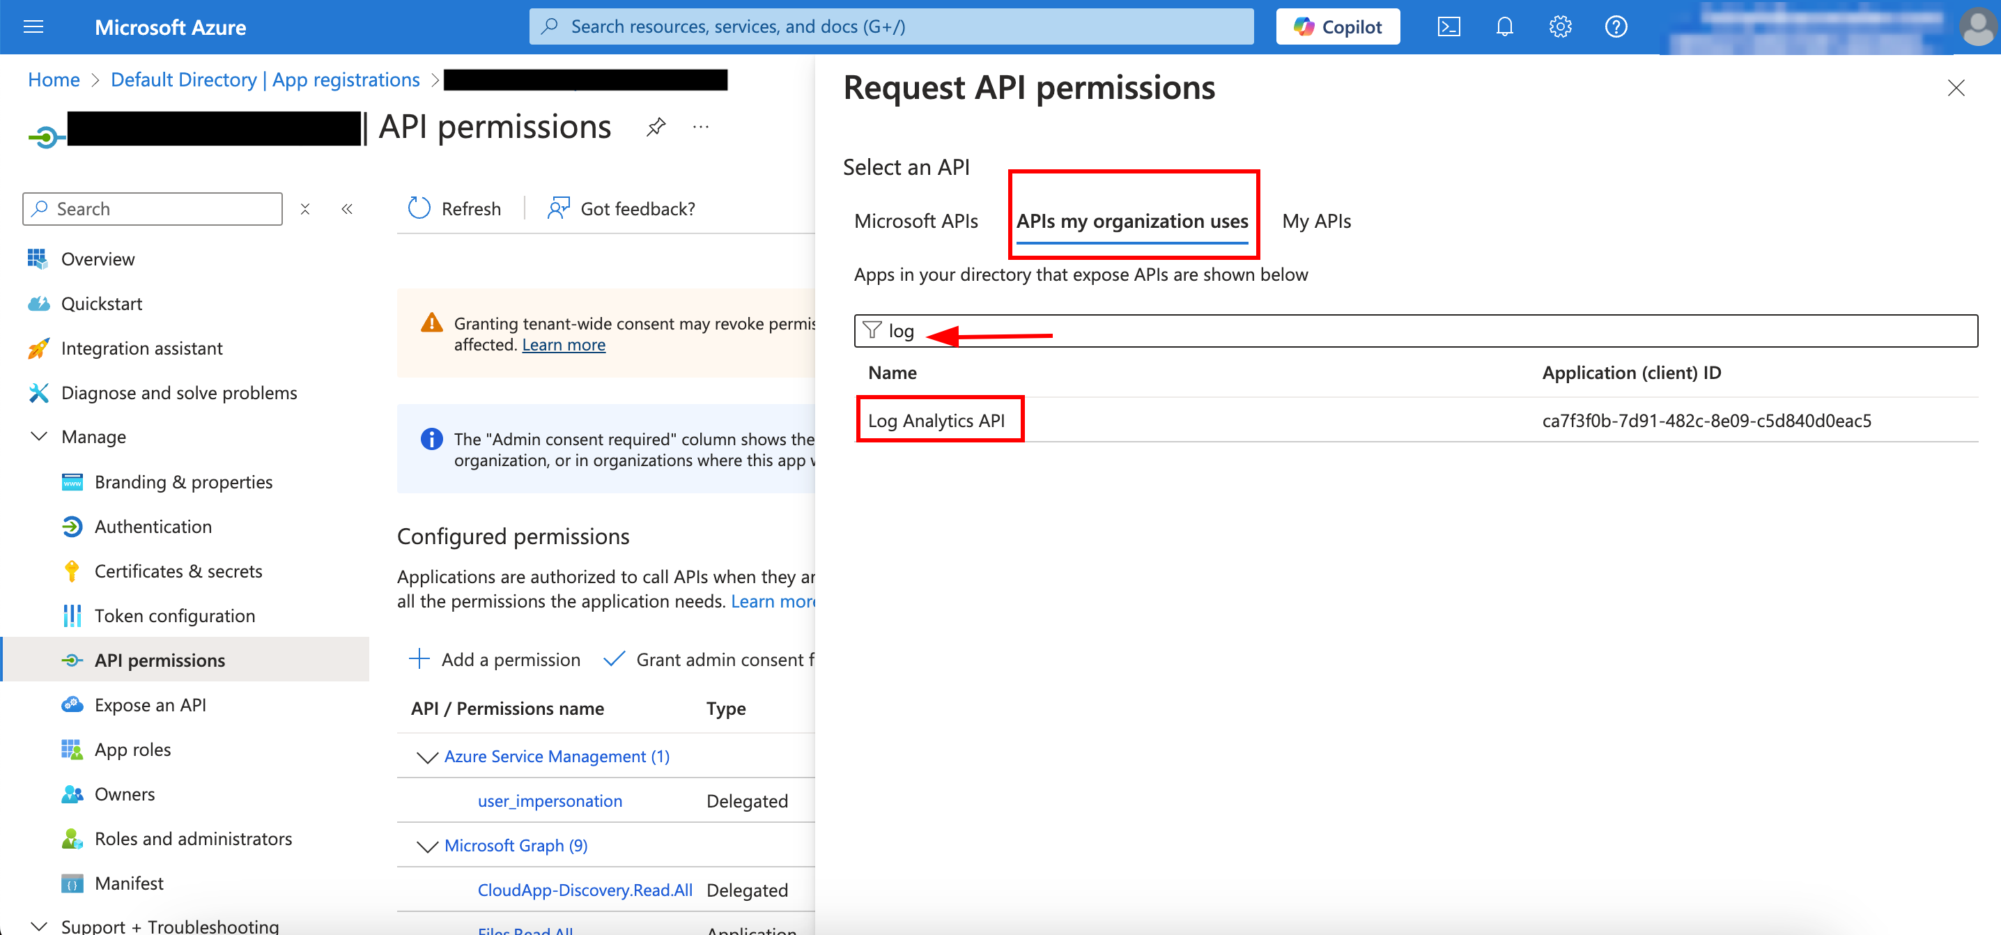Click Grant admin consent
The width and height of the screenshot is (2001, 935).
[709, 659]
